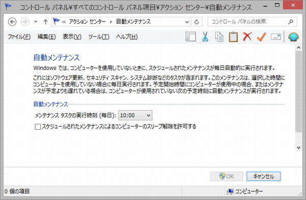Open the ファイル(F) menu
This screenshot has width=306, height=200.
point(19,37)
